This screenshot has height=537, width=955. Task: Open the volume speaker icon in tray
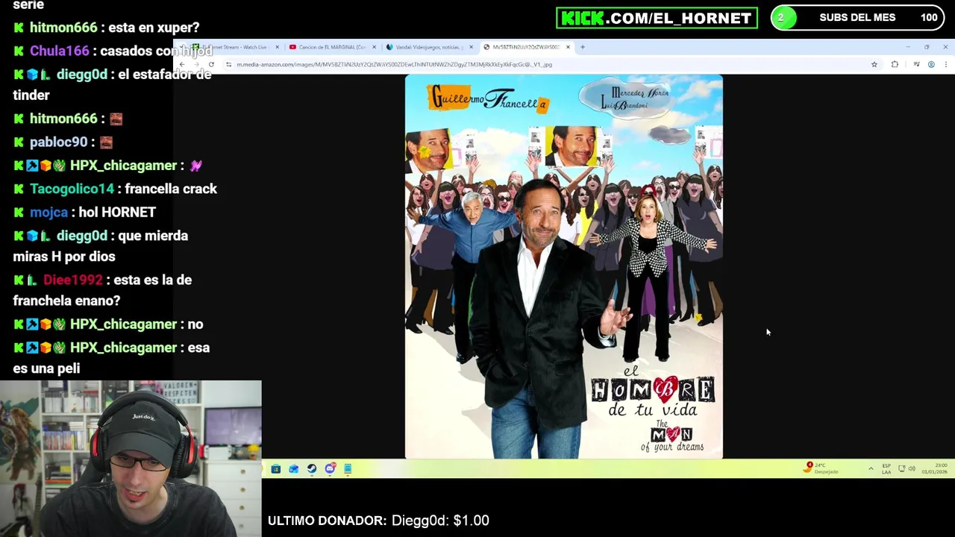[912, 468]
